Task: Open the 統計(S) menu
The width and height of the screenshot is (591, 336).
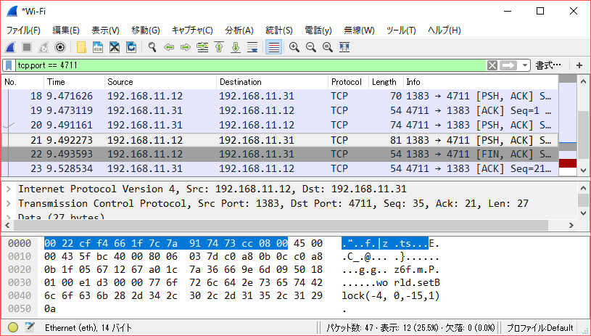Action: pyautogui.click(x=278, y=30)
